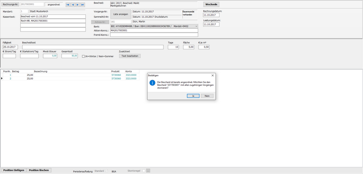Click the Wechseln button
363x174 pixels.
point(211,4)
